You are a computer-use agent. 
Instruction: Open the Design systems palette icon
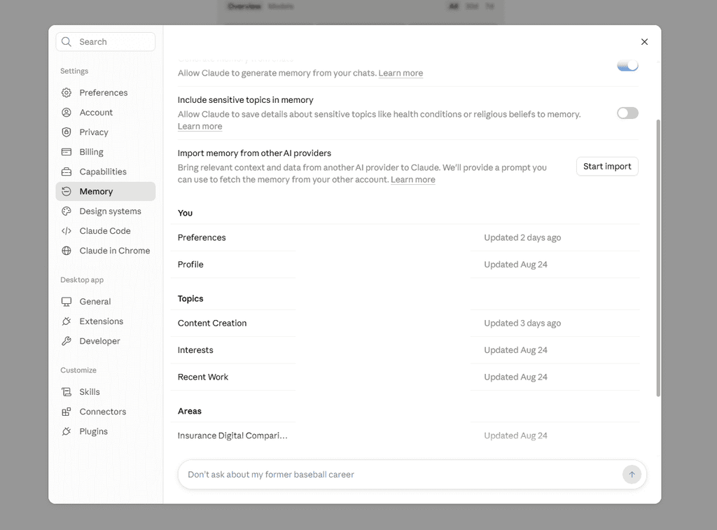(67, 211)
